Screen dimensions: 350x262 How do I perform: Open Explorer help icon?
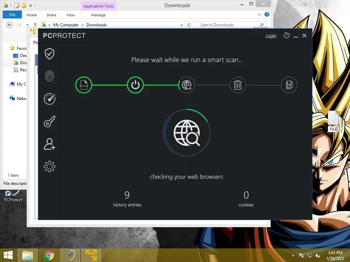(x=267, y=14)
